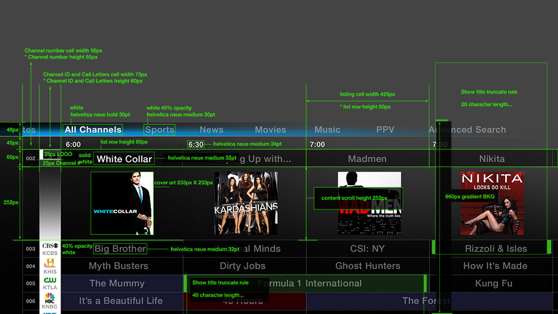Choose the Formula 1 International listing

point(306,283)
